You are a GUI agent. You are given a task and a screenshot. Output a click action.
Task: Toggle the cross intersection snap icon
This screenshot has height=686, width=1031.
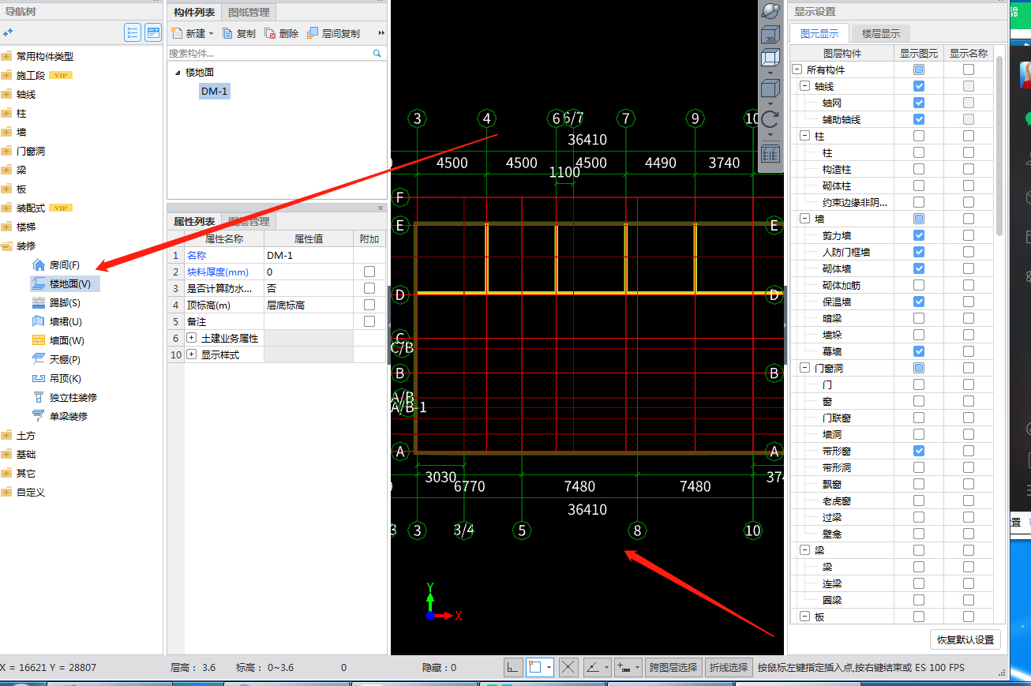click(568, 667)
